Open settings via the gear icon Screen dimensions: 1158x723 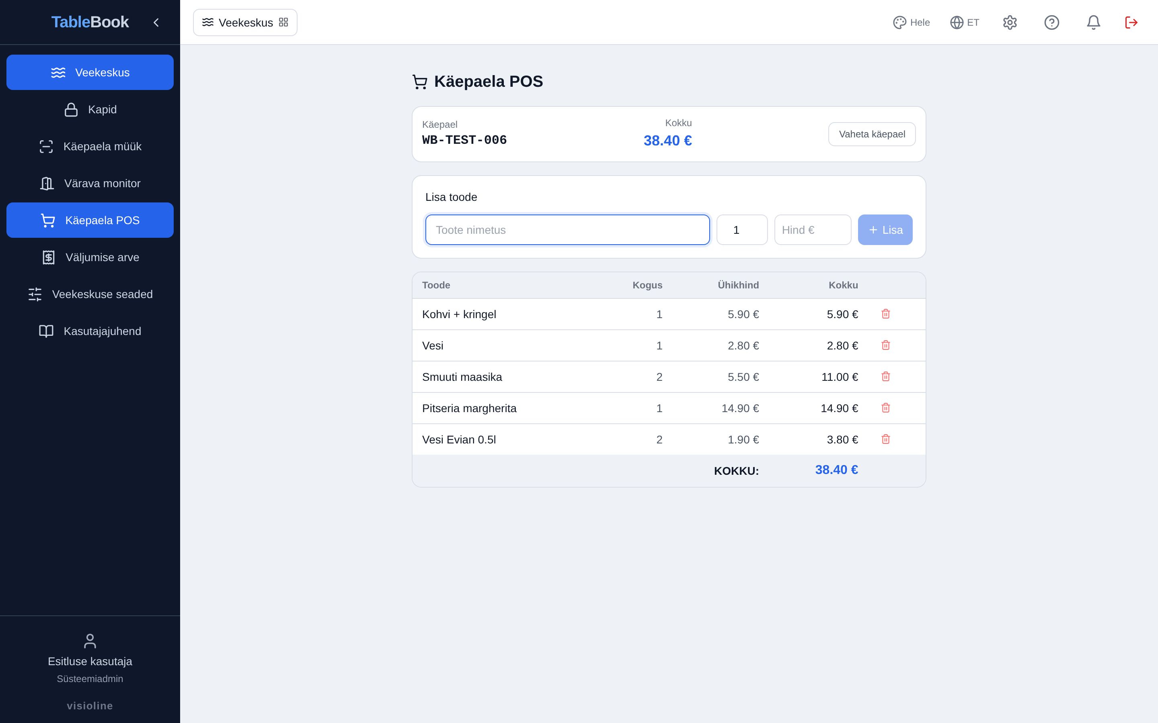pos(1010,22)
